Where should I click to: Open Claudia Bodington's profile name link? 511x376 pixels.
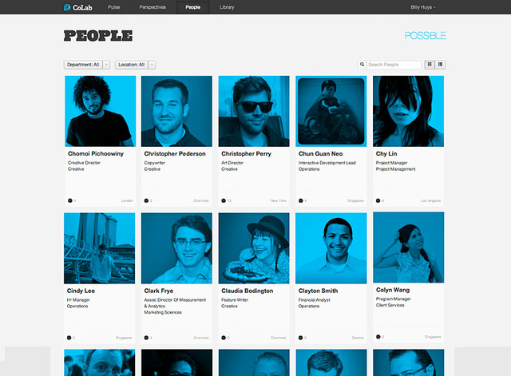(247, 291)
